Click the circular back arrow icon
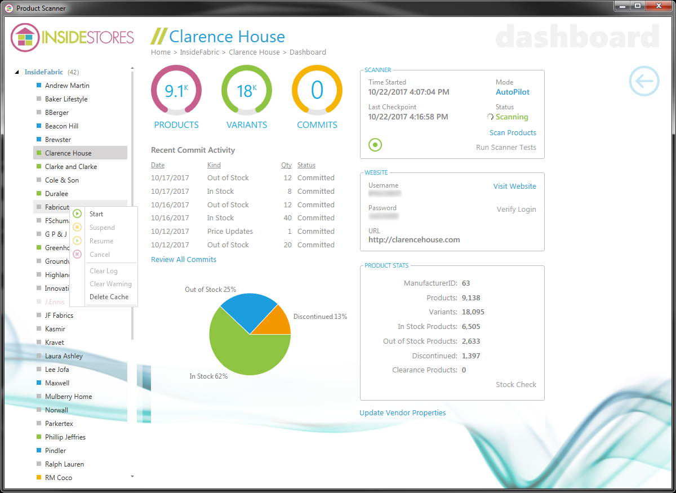 644,81
